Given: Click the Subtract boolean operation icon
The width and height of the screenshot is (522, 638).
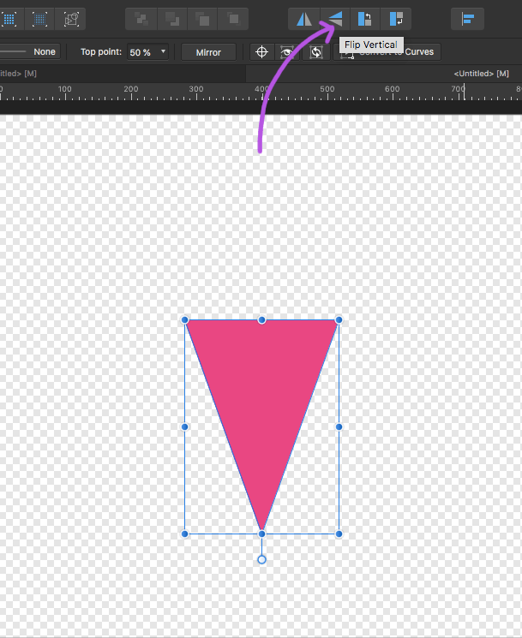Looking at the screenshot, I should point(172,19).
